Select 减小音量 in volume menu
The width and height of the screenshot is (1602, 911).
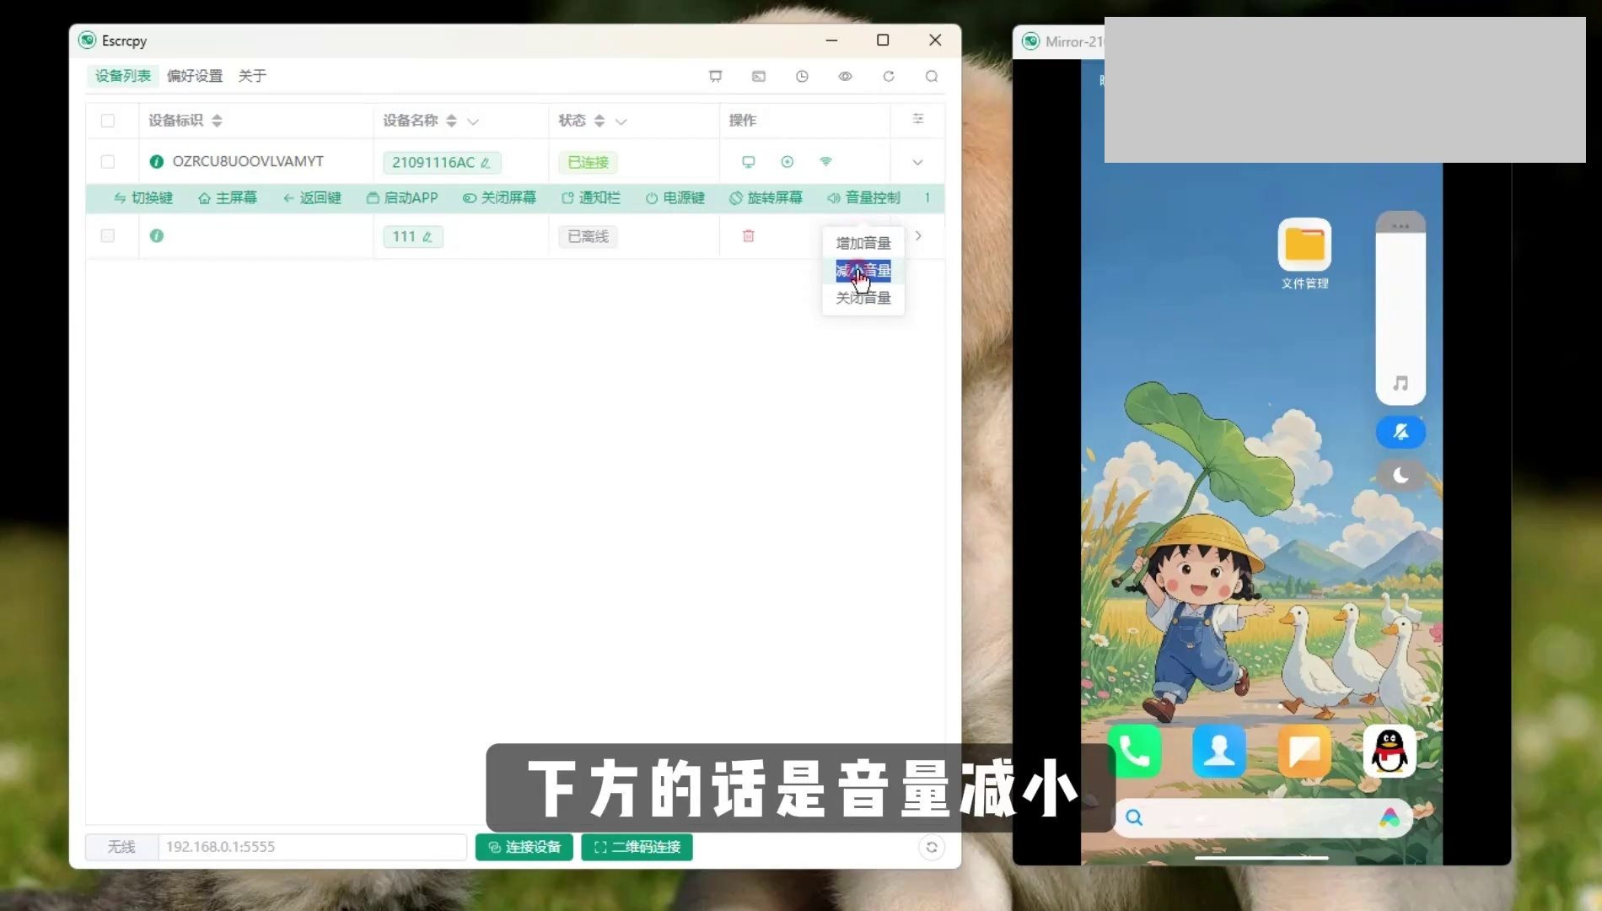click(x=863, y=271)
